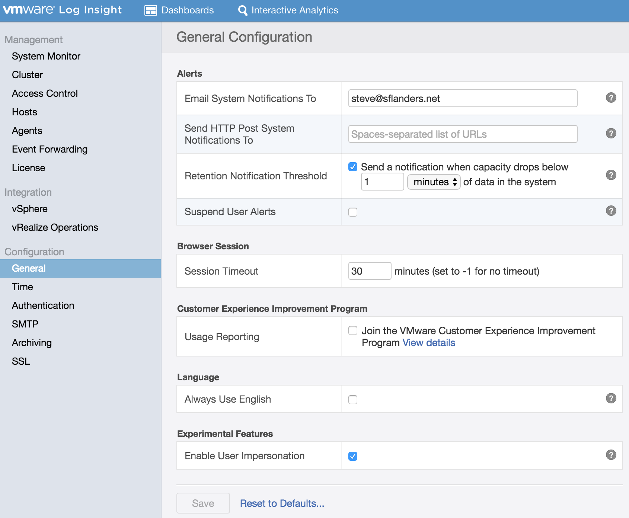The height and width of the screenshot is (518, 629).
Task: Open help for Enable User Impersonation
Action: point(611,455)
